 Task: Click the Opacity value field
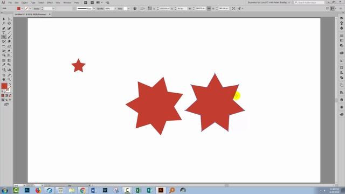pos(109,9)
